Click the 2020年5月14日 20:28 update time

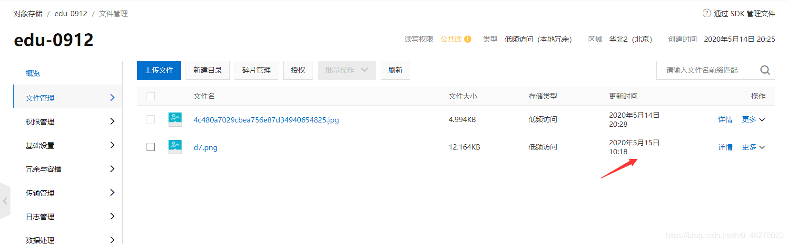coord(634,120)
